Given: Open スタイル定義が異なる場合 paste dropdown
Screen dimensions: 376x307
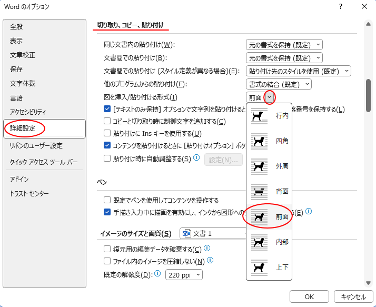Looking at the screenshot, I should point(298,71).
